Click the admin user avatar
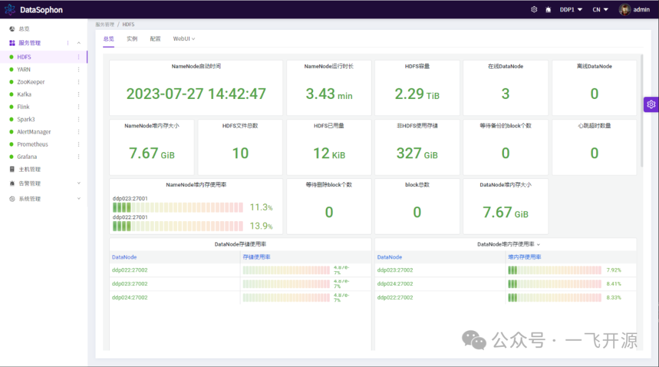659x367 pixels. [x=625, y=10]
